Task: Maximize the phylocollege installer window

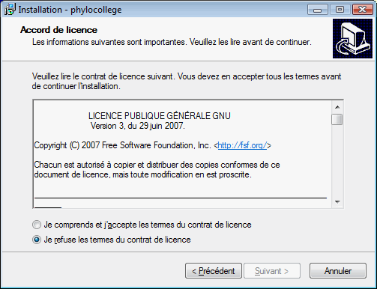Action: pyautogui.click(x=340, y=10)
